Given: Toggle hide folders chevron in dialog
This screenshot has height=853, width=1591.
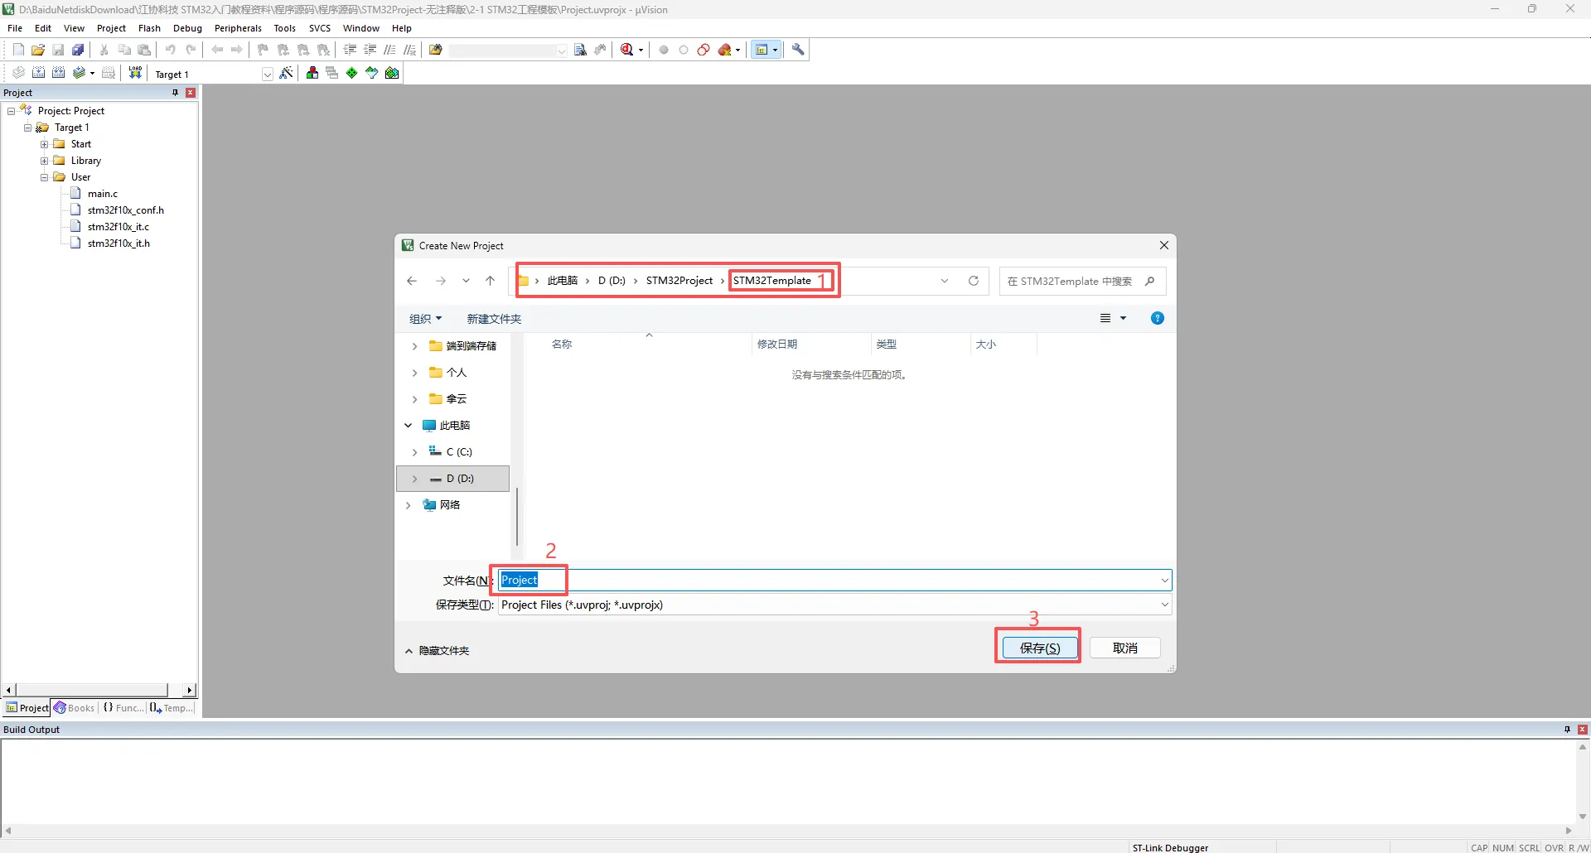Looking at the screenshot, I should click(x=409, y=651).
